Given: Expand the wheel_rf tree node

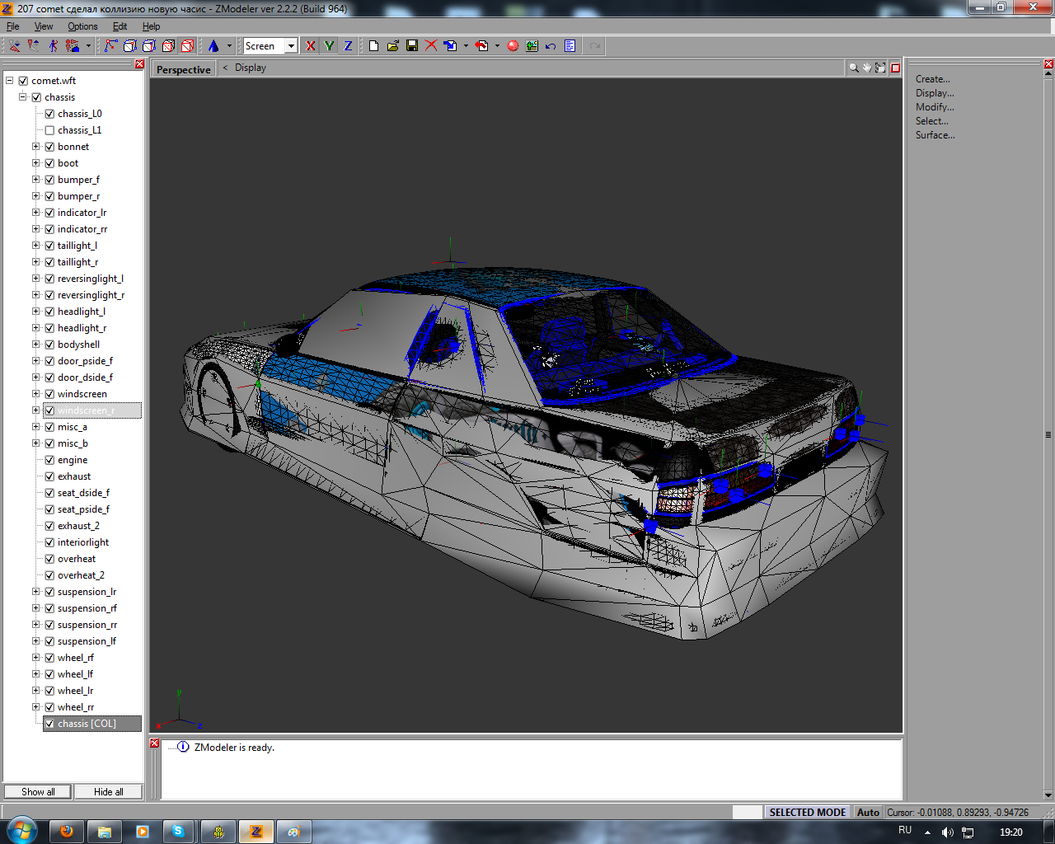Looking at the screenshot, I should 36,658.
